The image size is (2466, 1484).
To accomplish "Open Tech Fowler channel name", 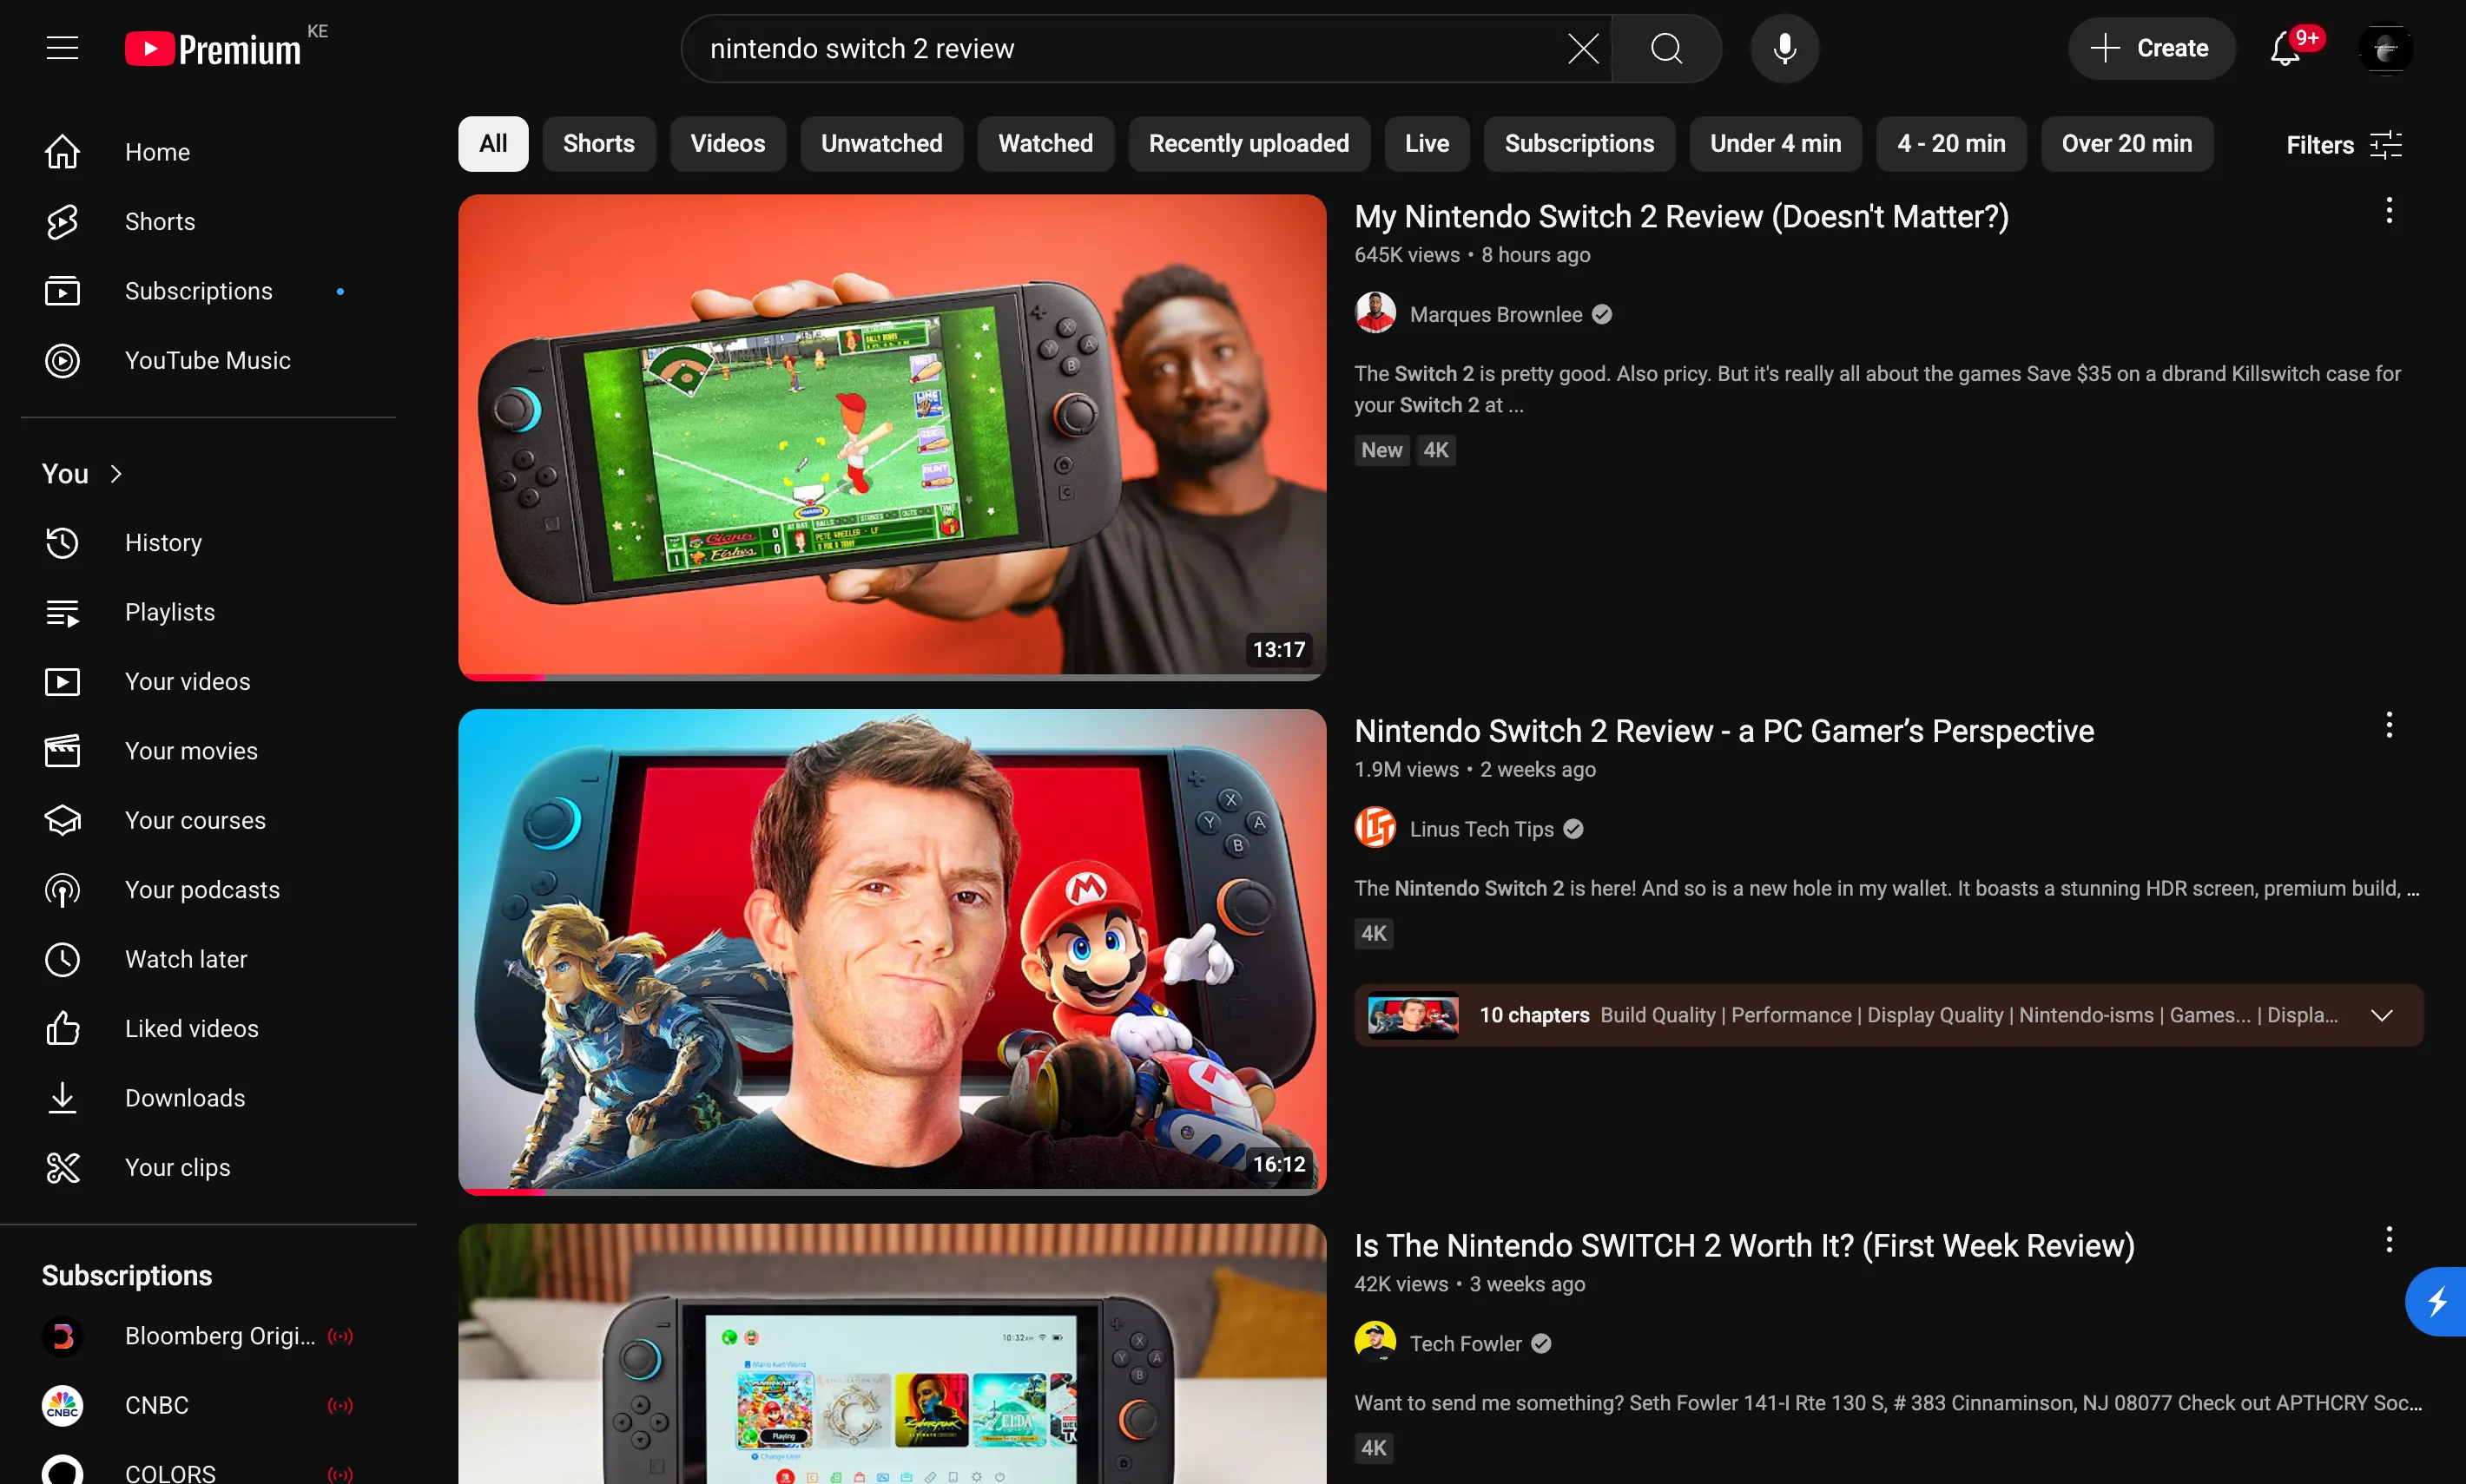I will [1466, 1344].
